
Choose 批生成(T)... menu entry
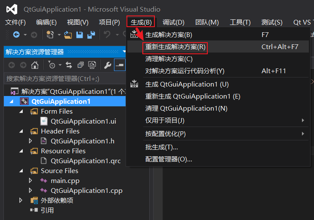click(x=218, y=147)
